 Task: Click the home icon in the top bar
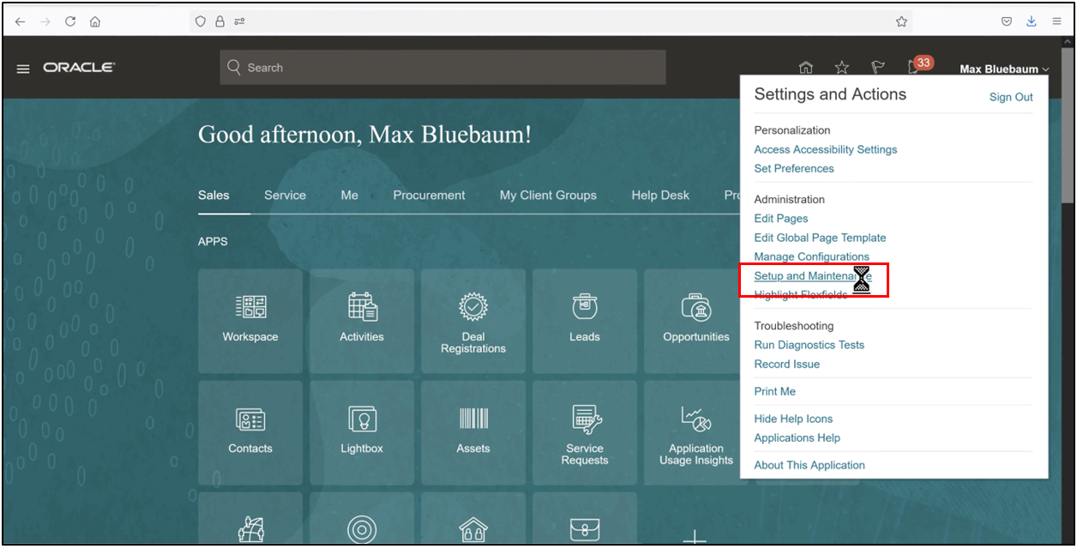pyautogui.click(x=805, y=66)
